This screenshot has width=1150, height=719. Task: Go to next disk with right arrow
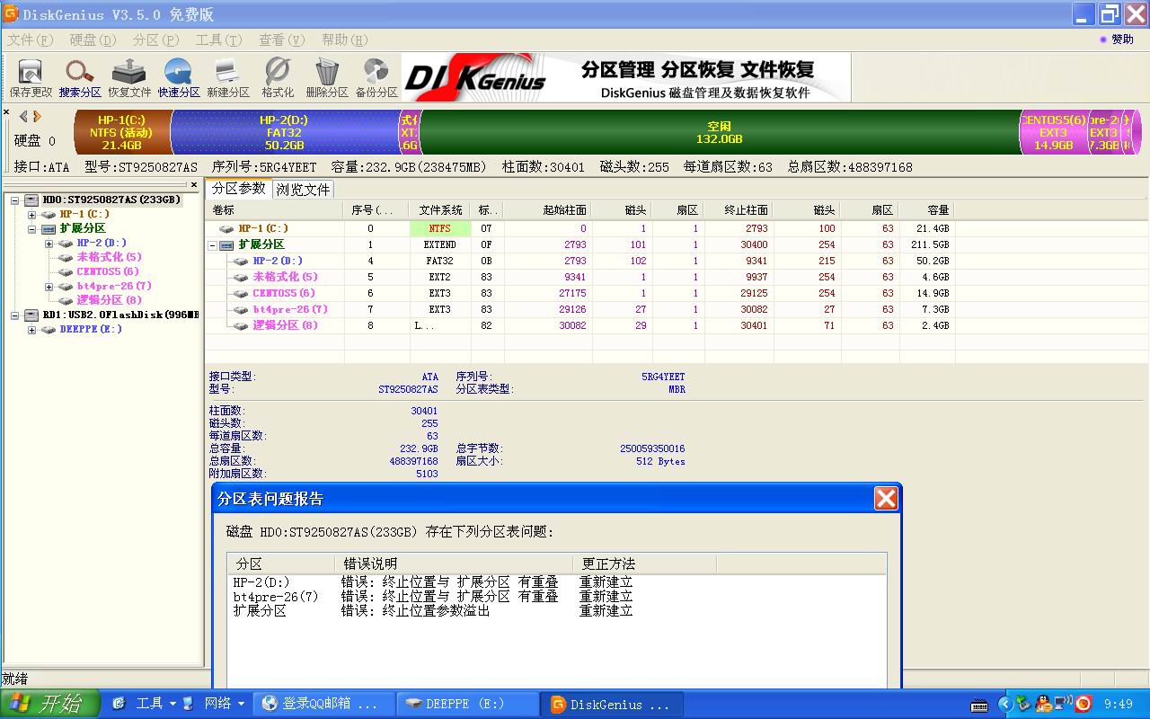pos(37,117)
